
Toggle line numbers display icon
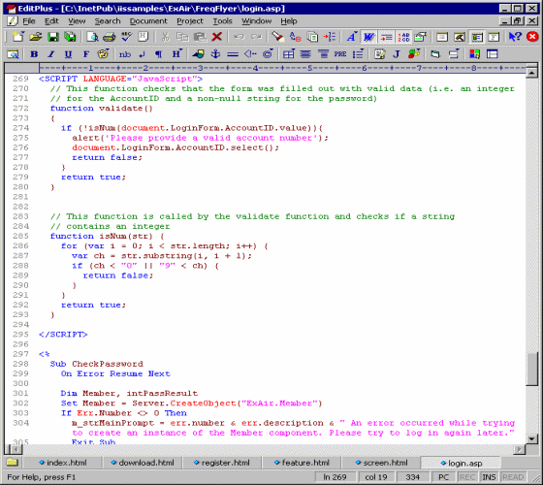coord(403,37)
